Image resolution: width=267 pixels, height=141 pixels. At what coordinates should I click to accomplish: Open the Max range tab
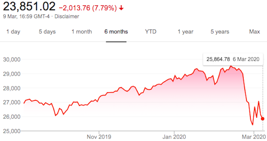point(254,31)
